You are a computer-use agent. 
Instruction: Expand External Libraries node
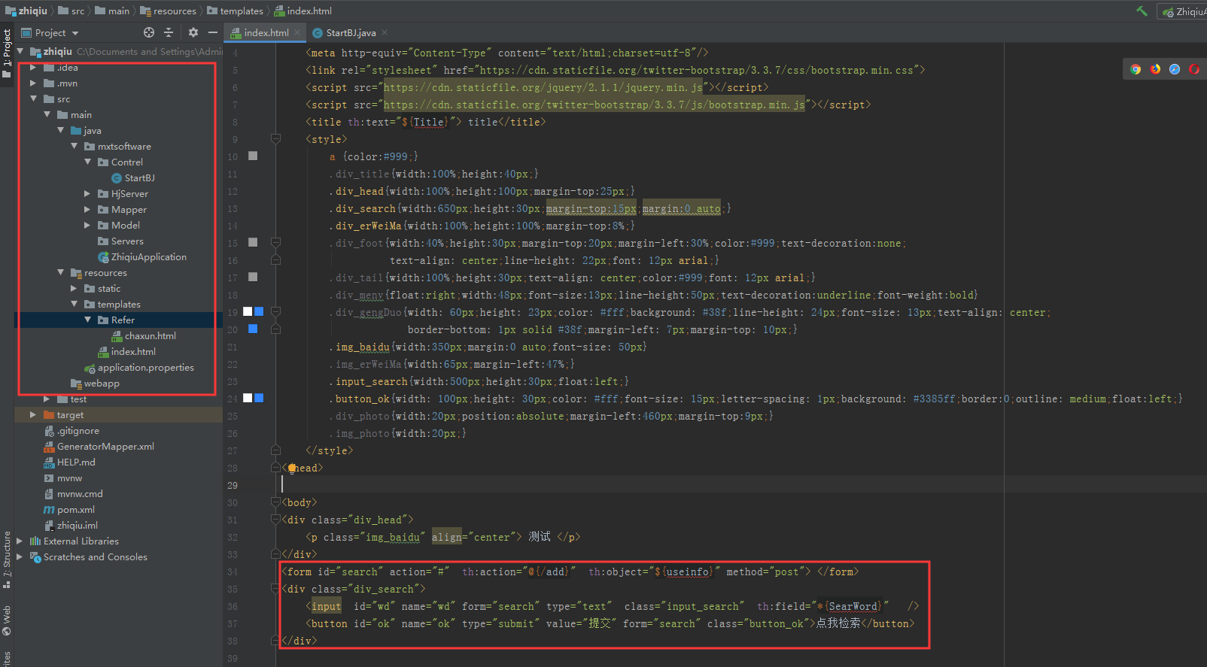(20, 541)
